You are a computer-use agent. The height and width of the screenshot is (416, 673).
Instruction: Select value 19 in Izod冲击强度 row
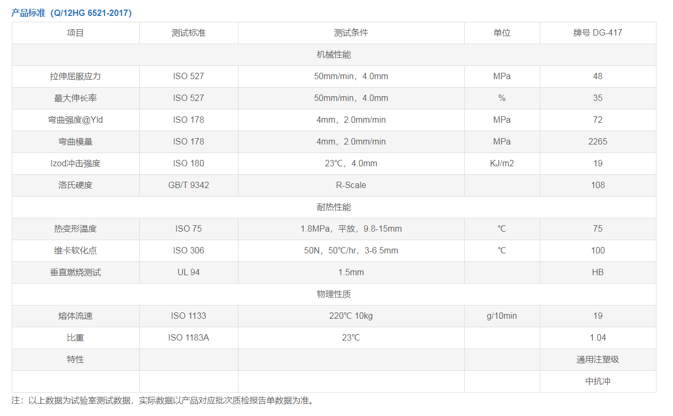[x=598, y=164]
